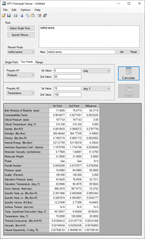
Task: Click Internal Energy value 327.21793
Action: pyautogui.click(x=58, y=143)
